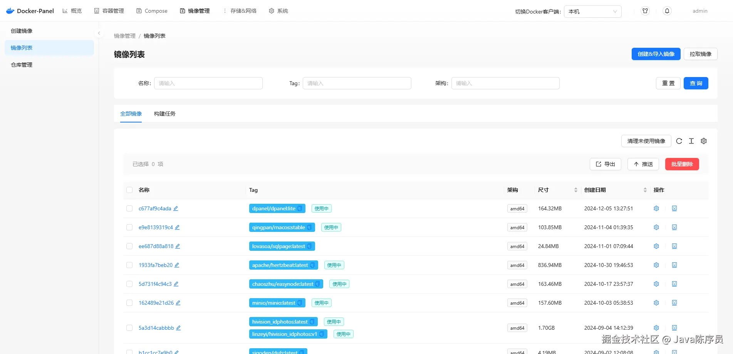Run search with 查询 button
Viewport: 733px width, 354px height.
point(696,83)
